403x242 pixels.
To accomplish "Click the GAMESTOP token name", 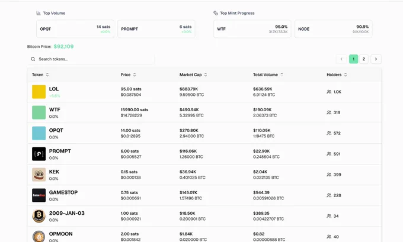I will (x=63, y=192).
